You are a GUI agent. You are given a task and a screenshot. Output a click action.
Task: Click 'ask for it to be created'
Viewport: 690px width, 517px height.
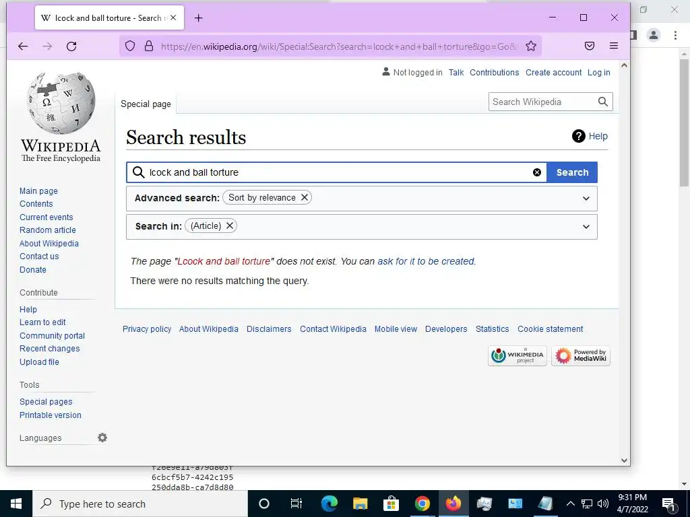(x=426, y=261)
